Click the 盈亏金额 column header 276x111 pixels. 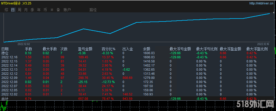click(x=85, y=49)
